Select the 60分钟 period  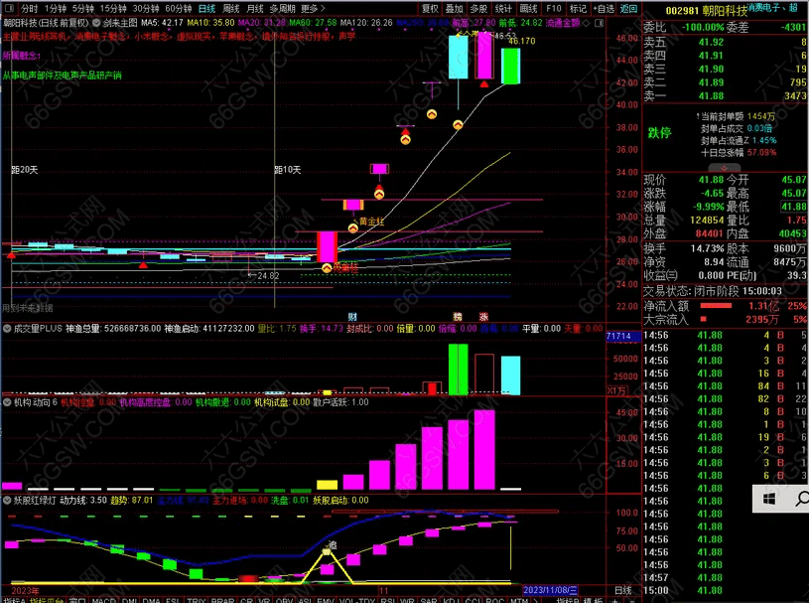(x=178, y=8)
